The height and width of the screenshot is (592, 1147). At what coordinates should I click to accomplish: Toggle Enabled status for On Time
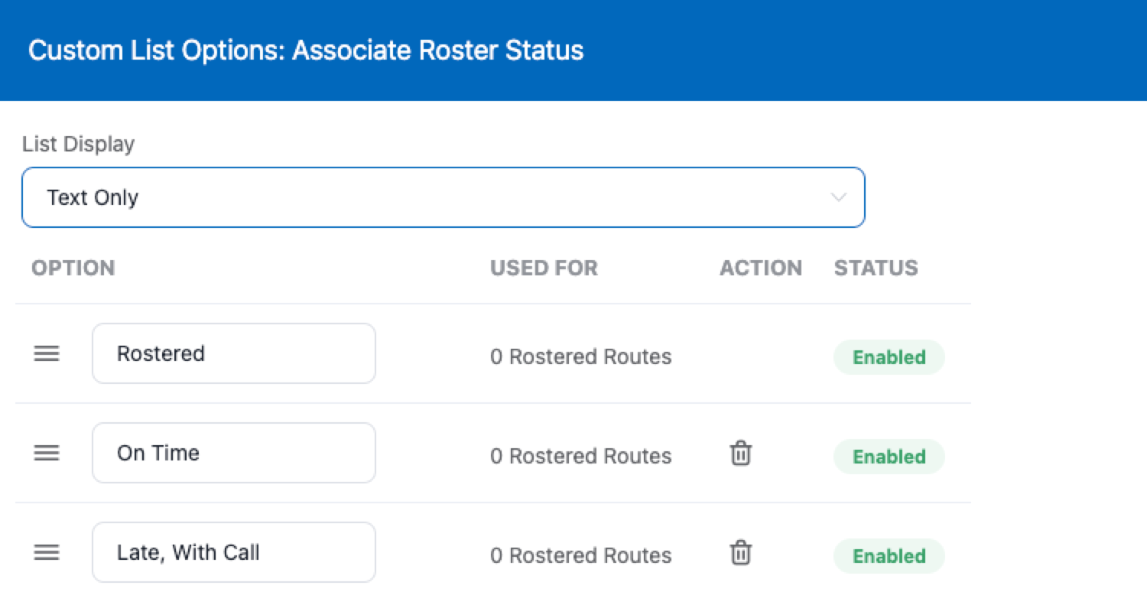[889, 457]
